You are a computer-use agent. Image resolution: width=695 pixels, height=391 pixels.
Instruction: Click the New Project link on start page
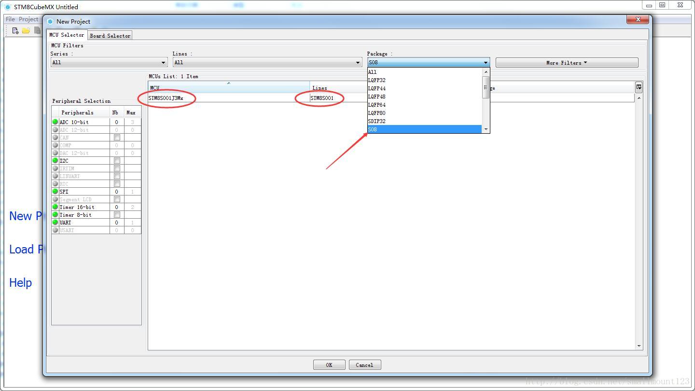click(x=27, y=216)
